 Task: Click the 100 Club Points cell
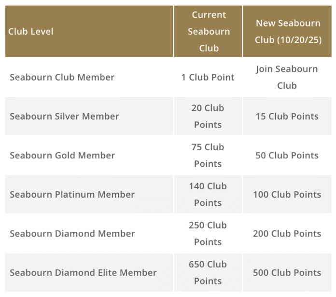pyautogui.click(x=287, y=195)
